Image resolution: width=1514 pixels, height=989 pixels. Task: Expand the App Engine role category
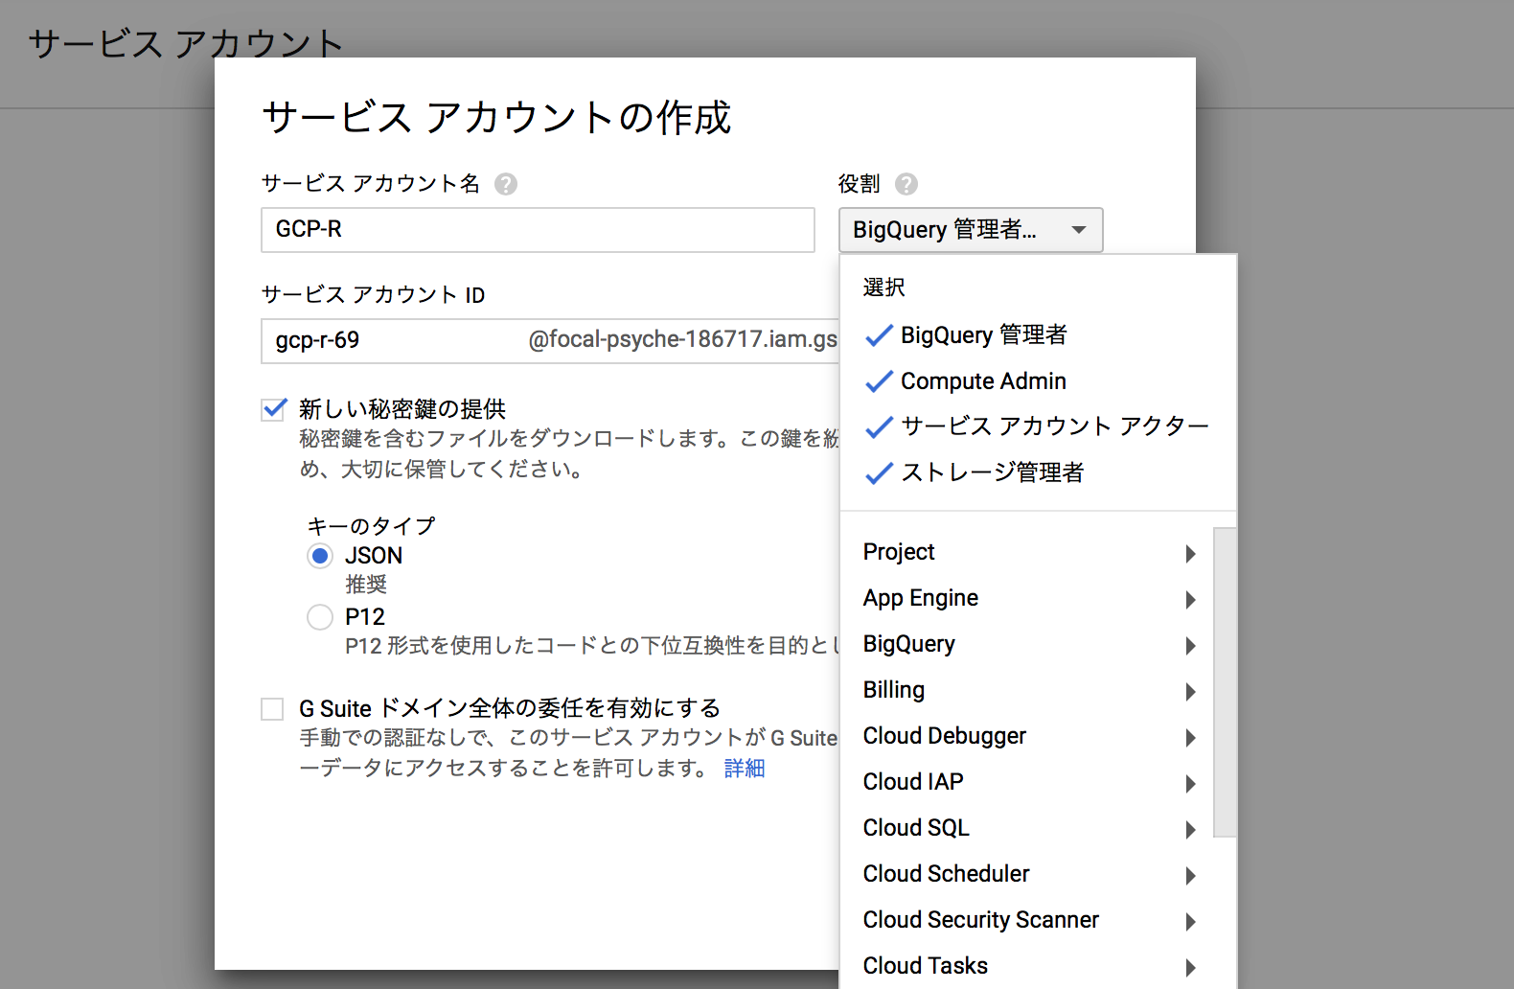coord(1027,599)
